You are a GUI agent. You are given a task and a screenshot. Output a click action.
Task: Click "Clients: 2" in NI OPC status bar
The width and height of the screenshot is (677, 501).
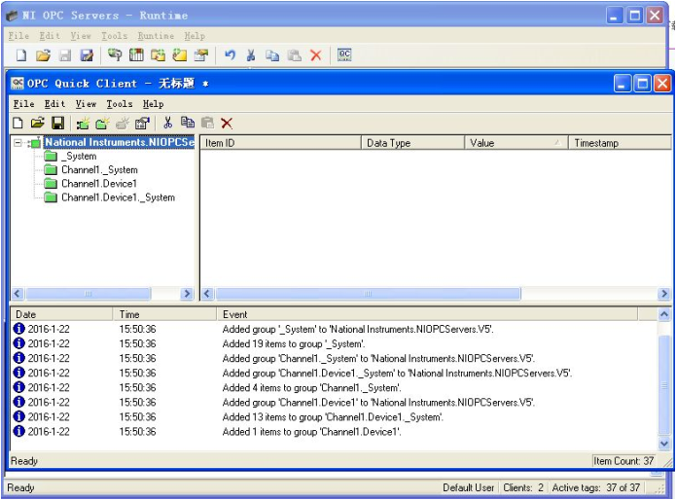pyautogui.click(x=523, y=487)
